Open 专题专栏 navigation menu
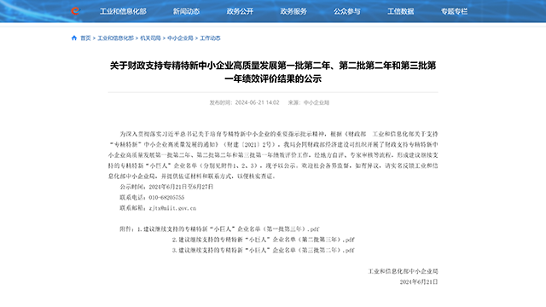 (454, 11)
